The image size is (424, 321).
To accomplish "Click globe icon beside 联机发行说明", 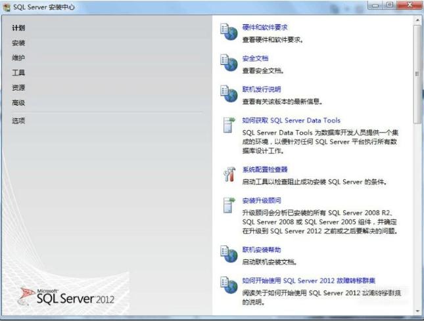I will tap(229, 94).
